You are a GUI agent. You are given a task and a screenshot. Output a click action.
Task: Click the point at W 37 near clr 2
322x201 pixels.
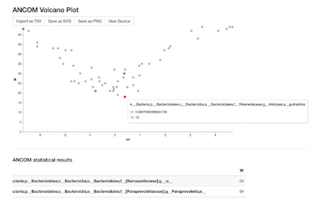click(160, 60)
